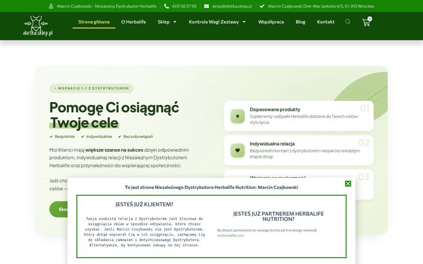
Task: Open the Sklep menu item
Action: (163, 22)
